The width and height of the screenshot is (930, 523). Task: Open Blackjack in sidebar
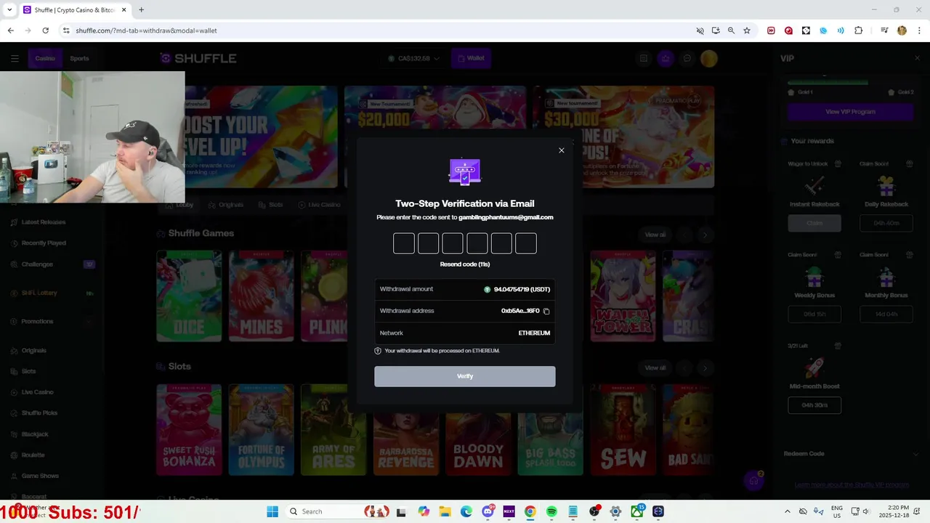[x=35, y=434]
